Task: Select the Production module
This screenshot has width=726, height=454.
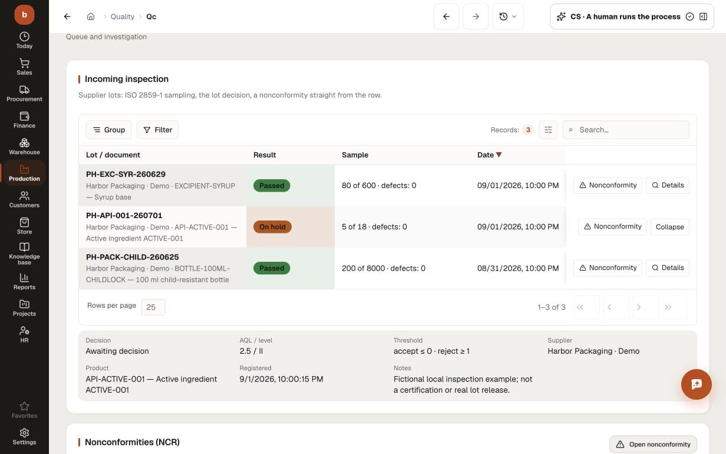Action: [24, 173]
